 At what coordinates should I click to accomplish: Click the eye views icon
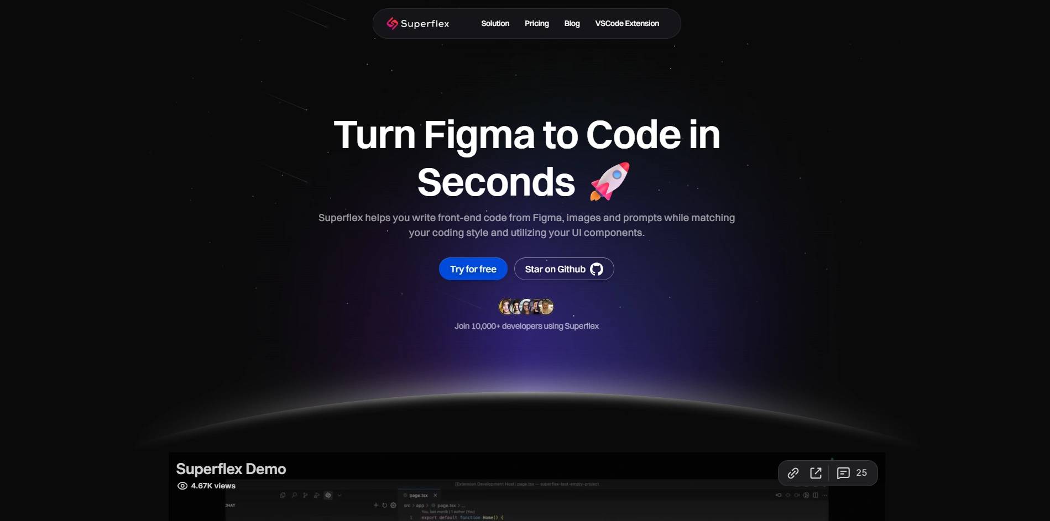click(182, 486)
